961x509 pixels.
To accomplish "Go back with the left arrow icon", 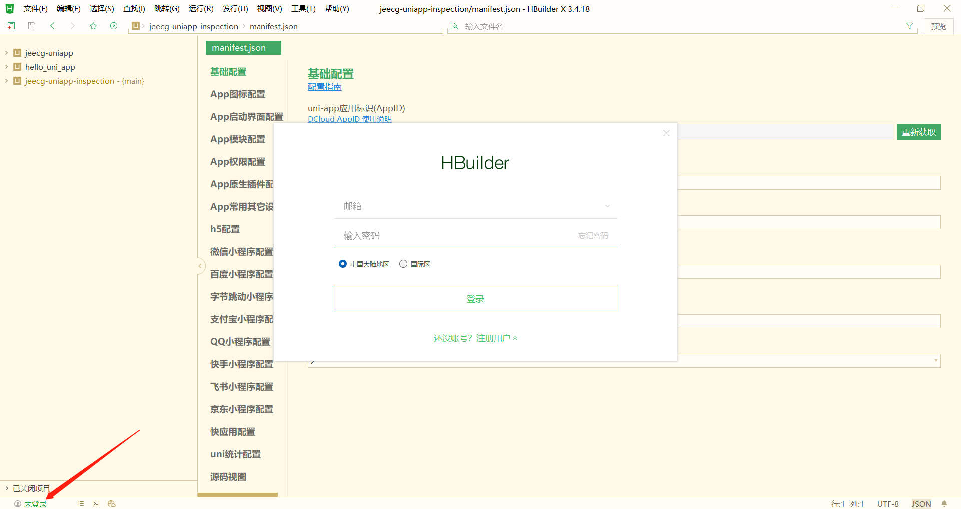I will (52, 26).
